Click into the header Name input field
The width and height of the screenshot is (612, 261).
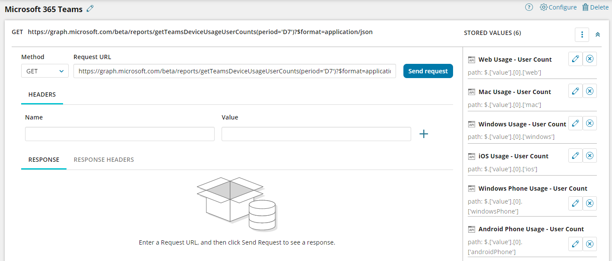120,134
